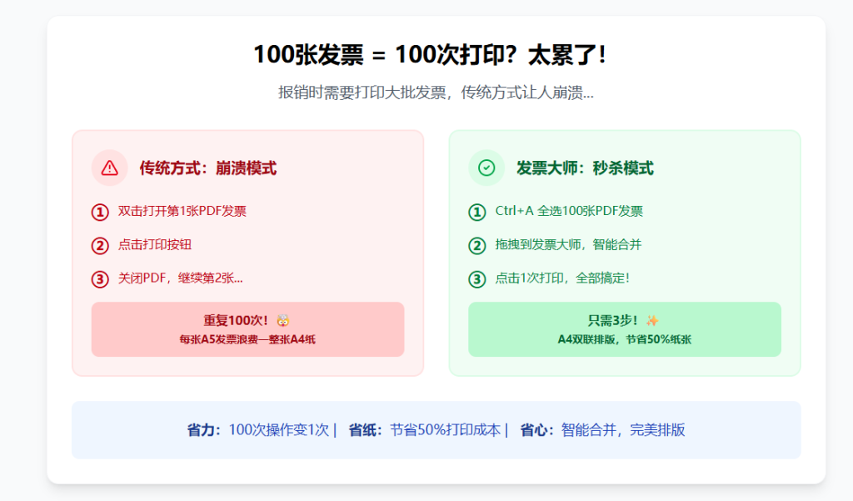The width and height of the screenshot is (853, 501).
Task: Click green step 1 circled number
Action: (x=476, y=213)
